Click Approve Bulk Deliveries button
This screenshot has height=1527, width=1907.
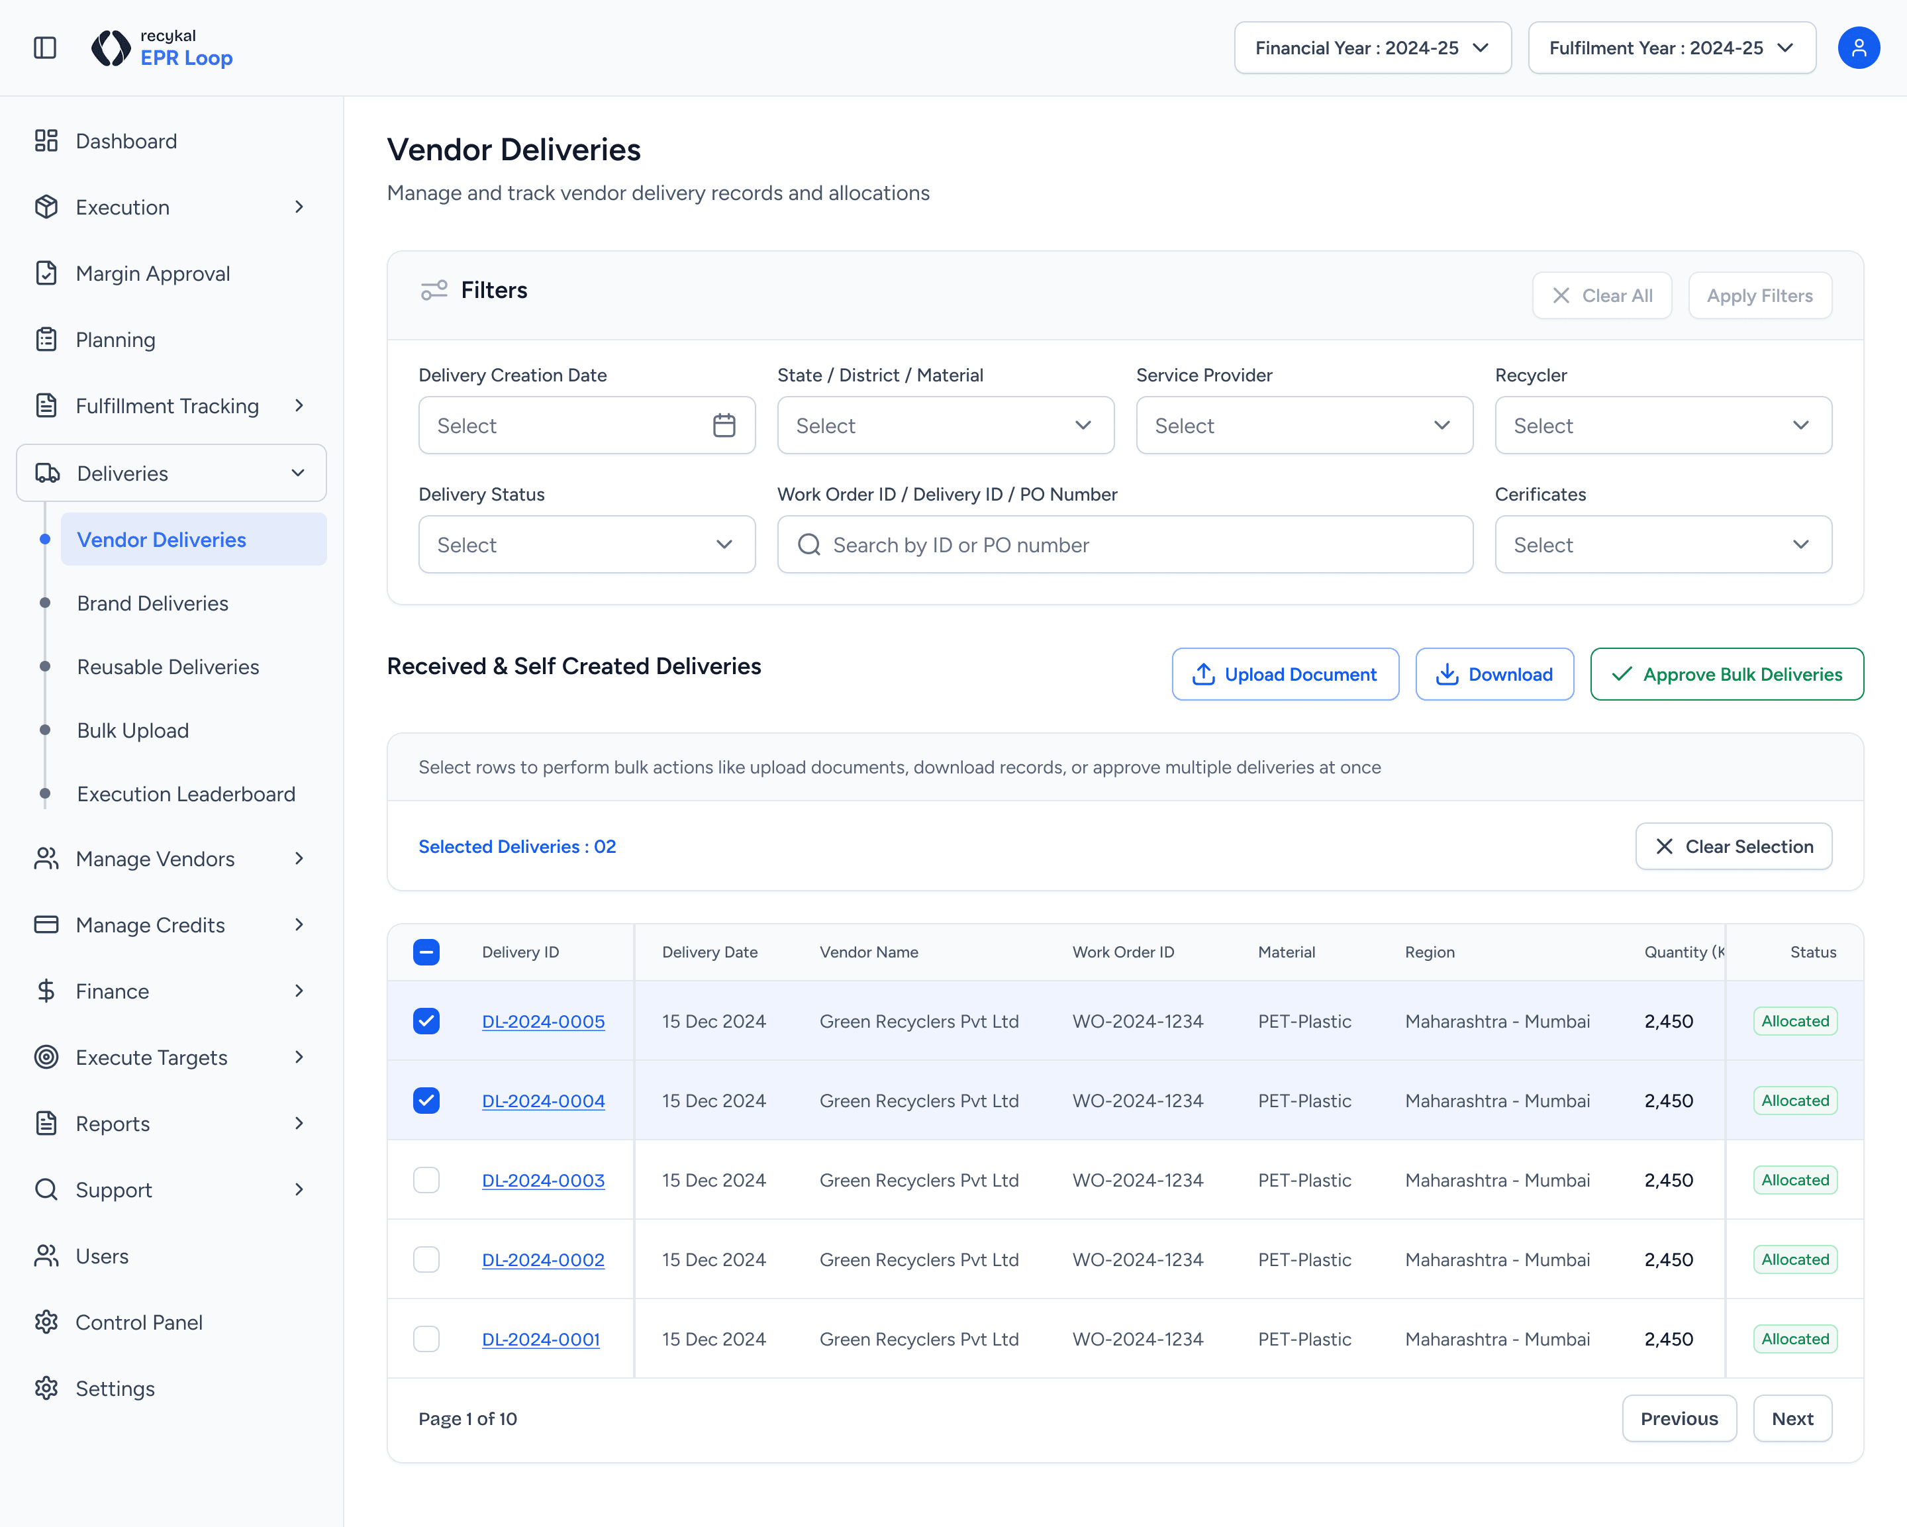(1726, 674)
